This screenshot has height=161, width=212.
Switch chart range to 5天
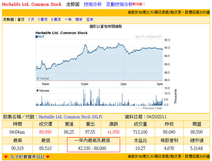click(x=31, y=20)
